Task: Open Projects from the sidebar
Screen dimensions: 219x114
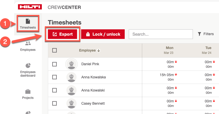Action: [28, 94]
